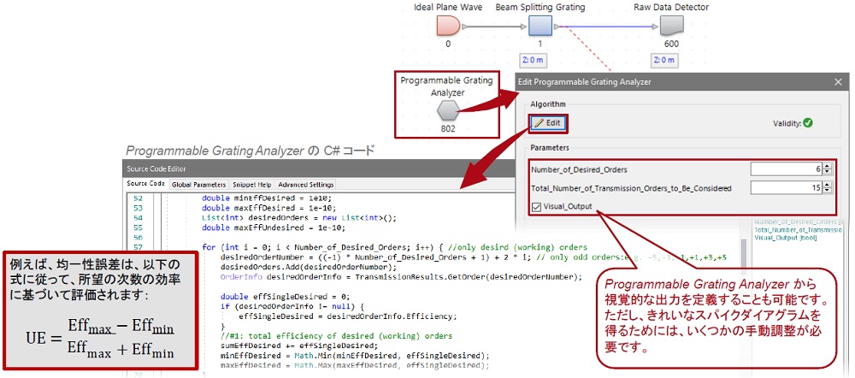
Task: Select the Beam Splitting Grating node
Action: (540, 26)
